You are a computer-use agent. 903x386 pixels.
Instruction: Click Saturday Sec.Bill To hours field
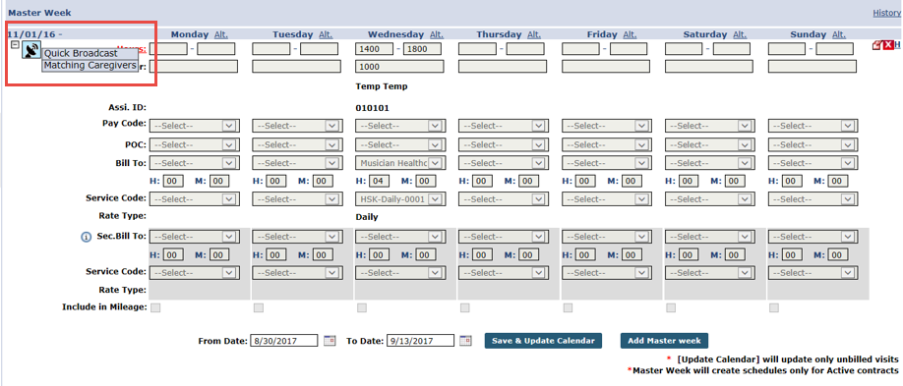[x=689, y=254]
